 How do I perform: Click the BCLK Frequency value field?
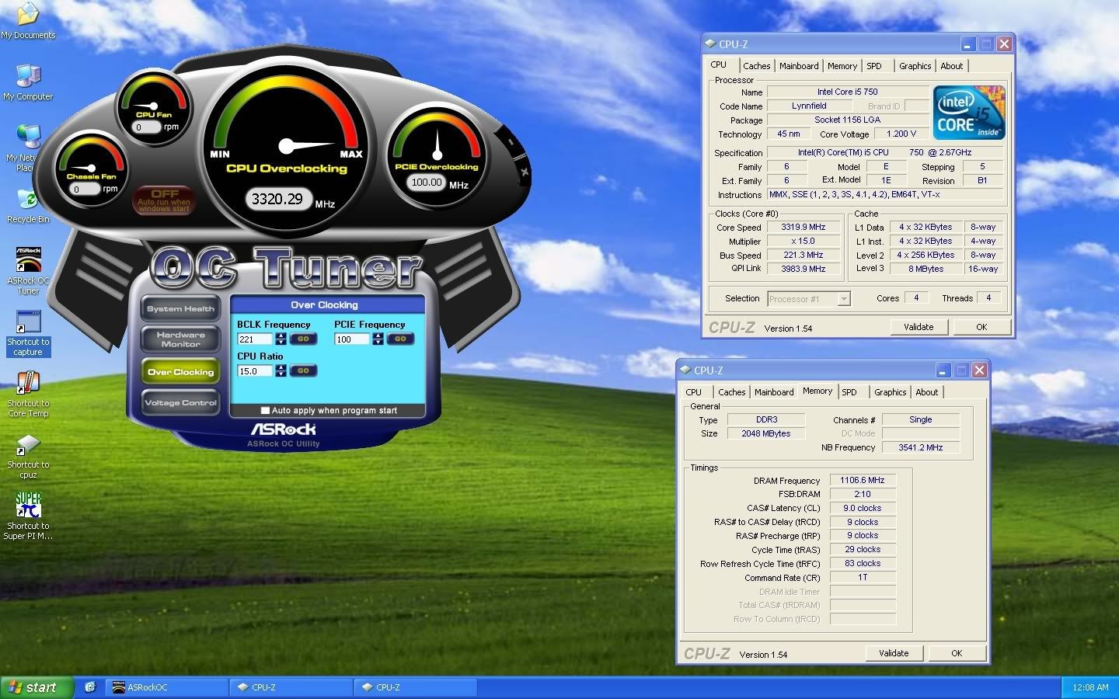click(255, 339)
